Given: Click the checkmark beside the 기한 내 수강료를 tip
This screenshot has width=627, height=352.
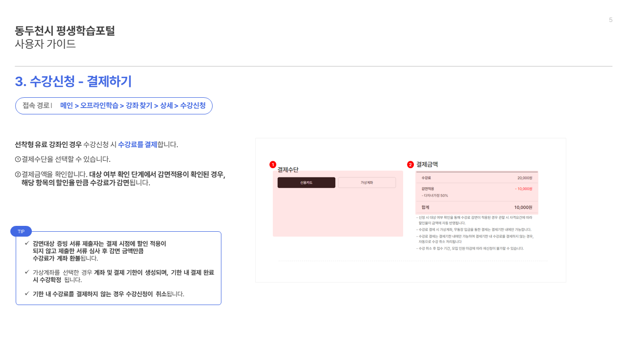Looking at the screenshot, I should tap(27, 293).
